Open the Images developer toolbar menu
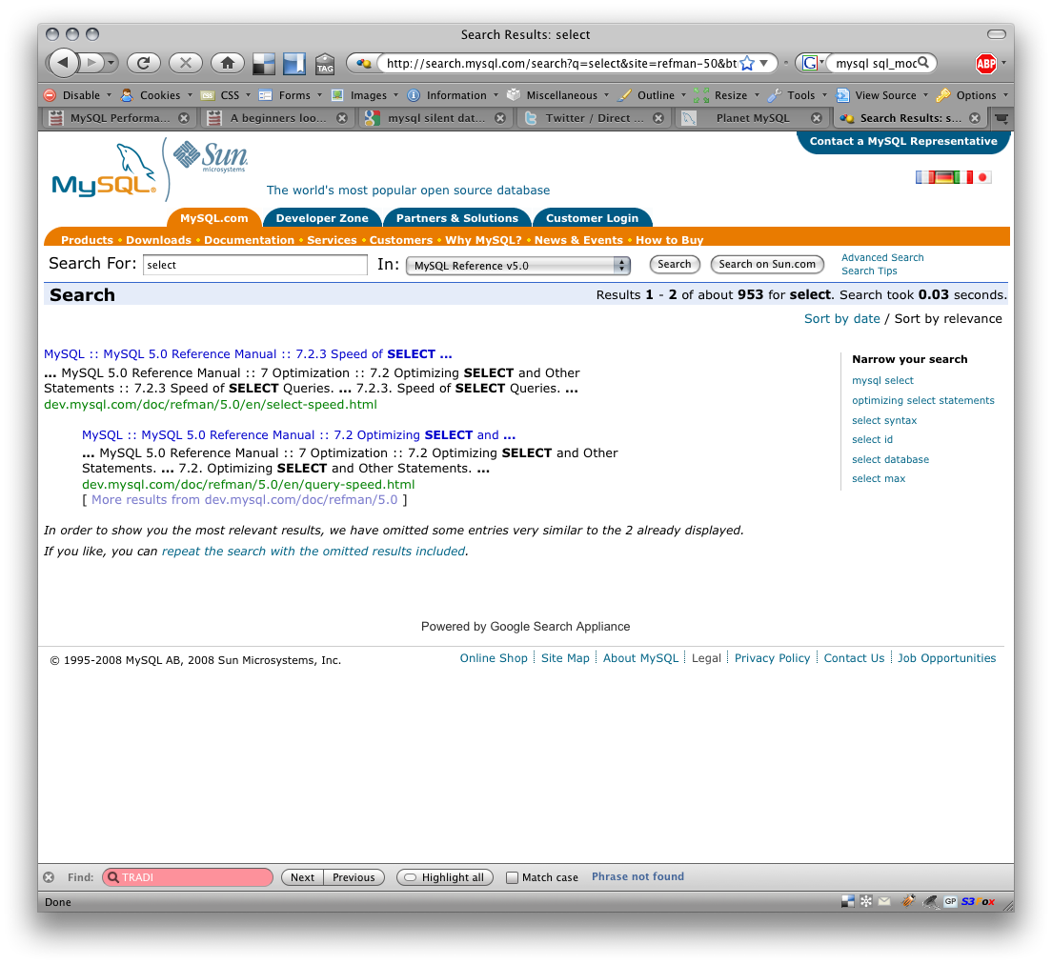The width and height of the screenshot is (1052, 964). pyautogui.click(x=365, y=95)
